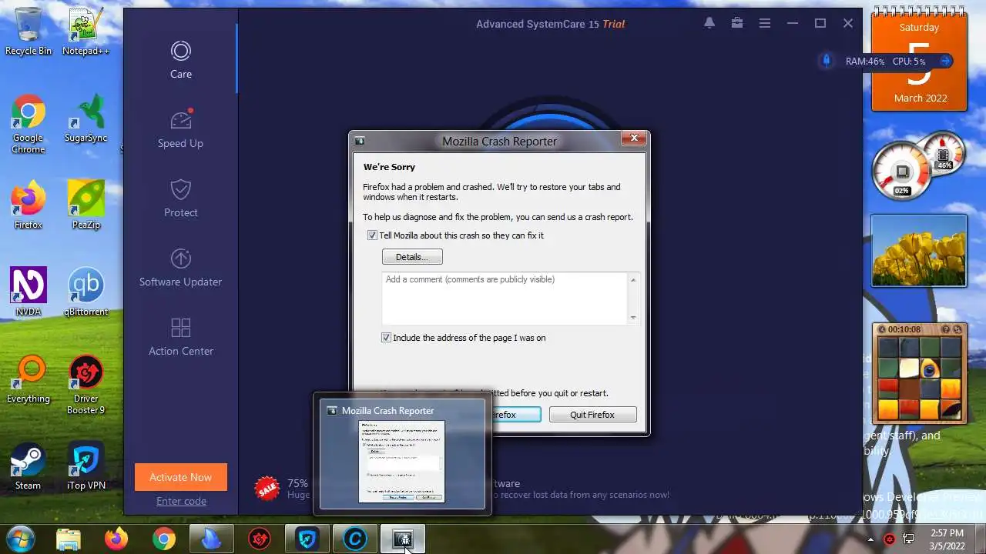This screenshot has width=986, height=554.
Task: Select the Driver Booster 9 desktop shortcut
Action: click(x=86, y=385)
